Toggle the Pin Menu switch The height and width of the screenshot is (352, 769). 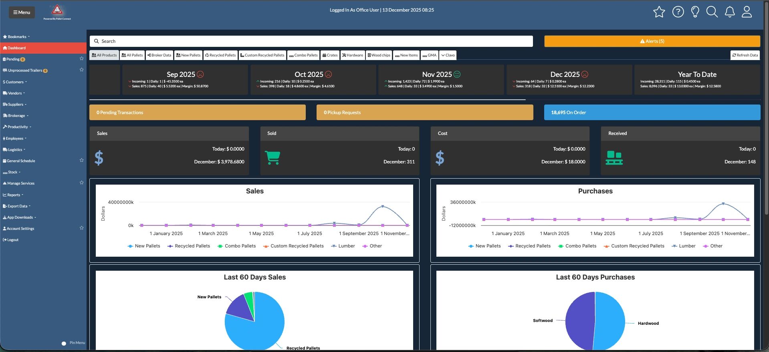(64, 343)
